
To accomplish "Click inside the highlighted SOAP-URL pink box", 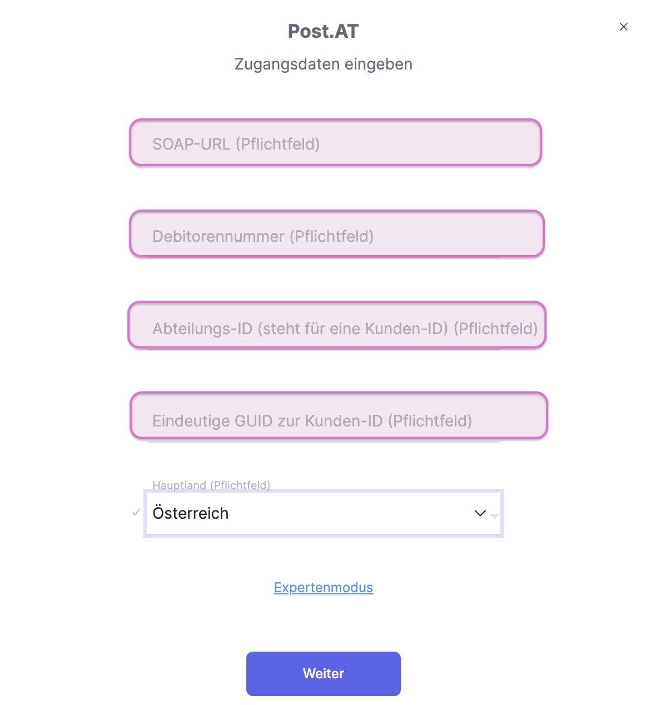I will tap(335, 143).
